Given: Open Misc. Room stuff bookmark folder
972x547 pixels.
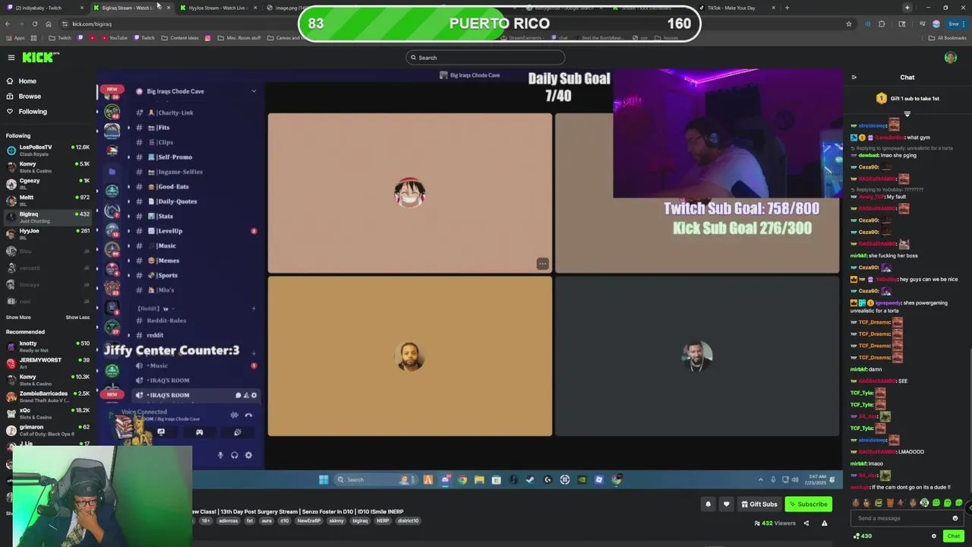Looking at the screenshot, I should click(x=239, y=38).
